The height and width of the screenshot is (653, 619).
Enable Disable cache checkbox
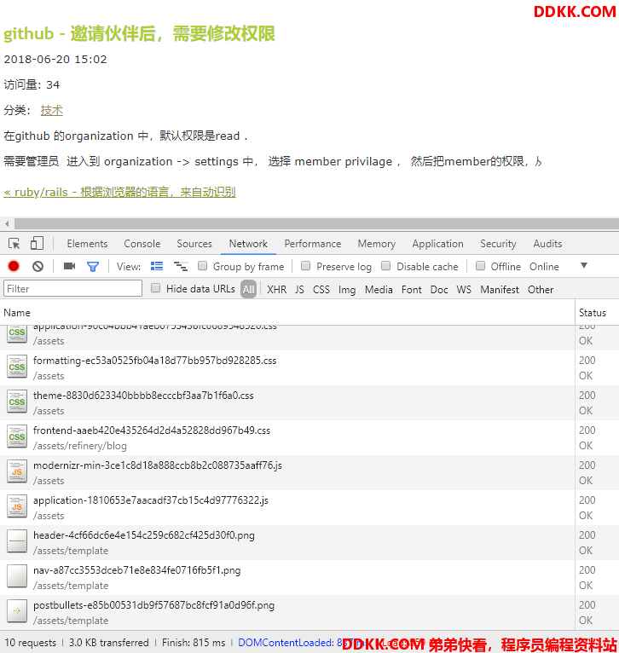(386, 266)
